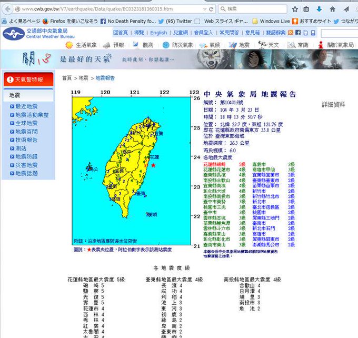Open the よく見るページ bookmark
The height and width of the screenshot is (338, 358).
click(x=21, y=21)
